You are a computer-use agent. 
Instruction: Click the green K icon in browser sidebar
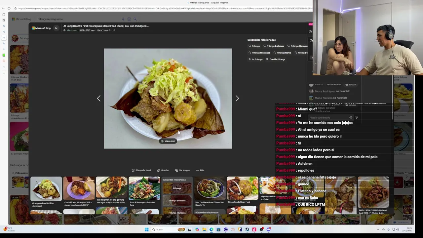point(4,55)
